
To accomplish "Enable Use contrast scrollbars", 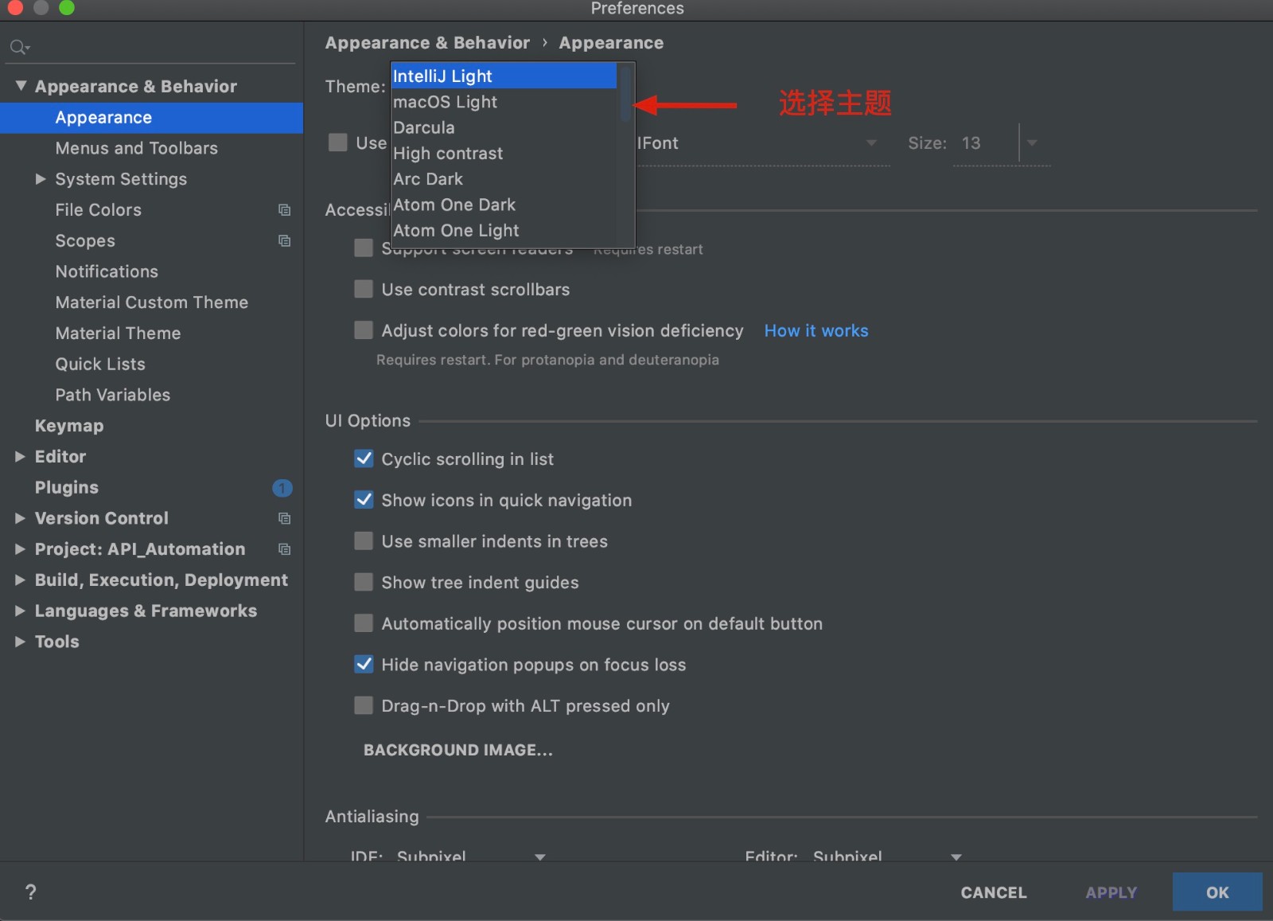I will 364,289.
